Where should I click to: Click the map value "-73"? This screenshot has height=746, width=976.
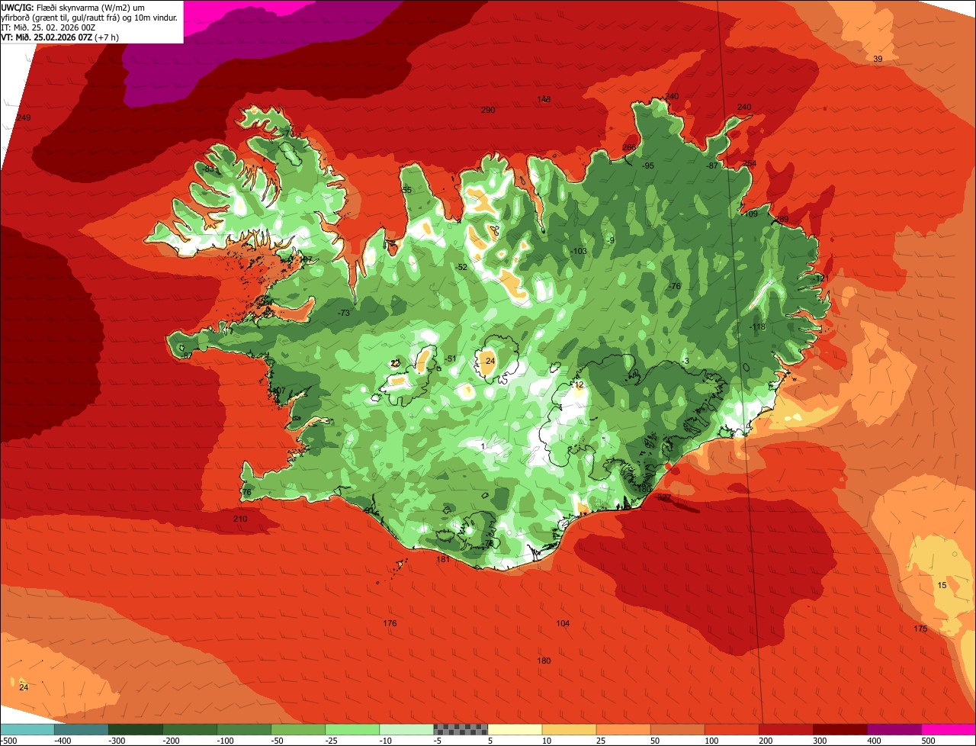(344, 314)
